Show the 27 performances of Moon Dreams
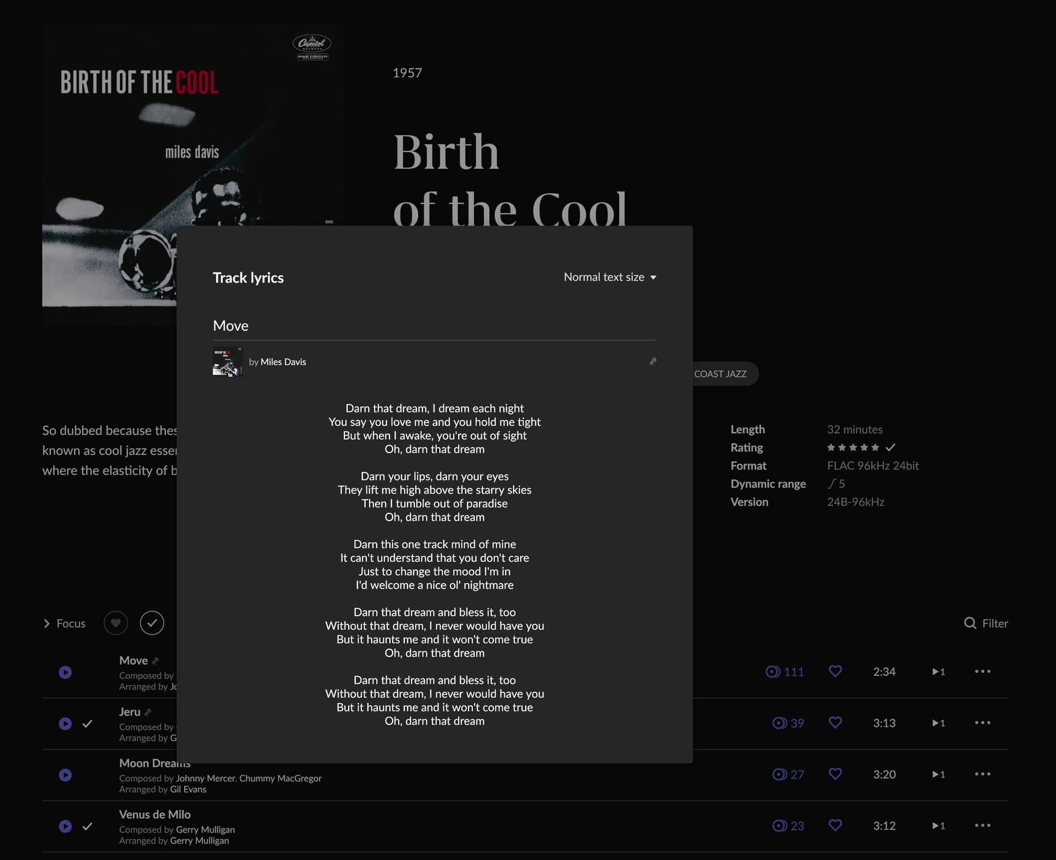 788,774
